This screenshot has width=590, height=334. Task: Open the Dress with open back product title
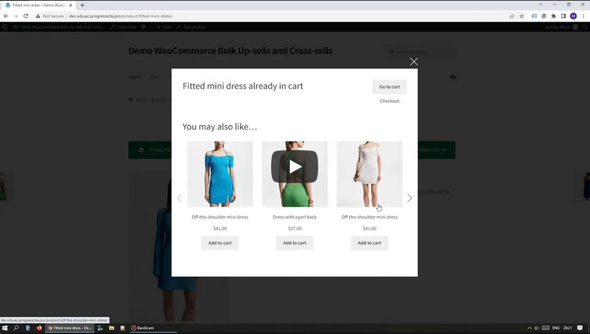click(x=295, y=217)
